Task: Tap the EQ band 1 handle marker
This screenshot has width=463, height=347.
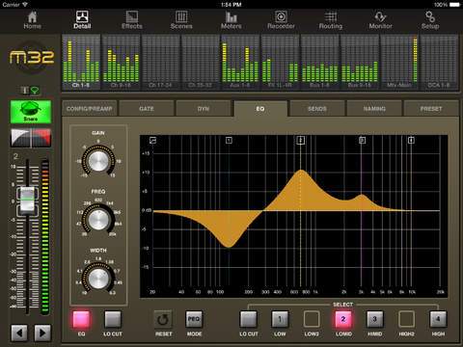Action: tap(229, 140)
